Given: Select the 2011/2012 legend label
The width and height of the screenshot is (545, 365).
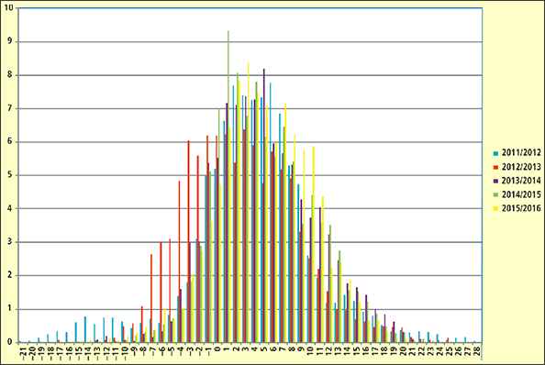Looking at the screenshot, I should pyautogui.click(x=521, y=153).
